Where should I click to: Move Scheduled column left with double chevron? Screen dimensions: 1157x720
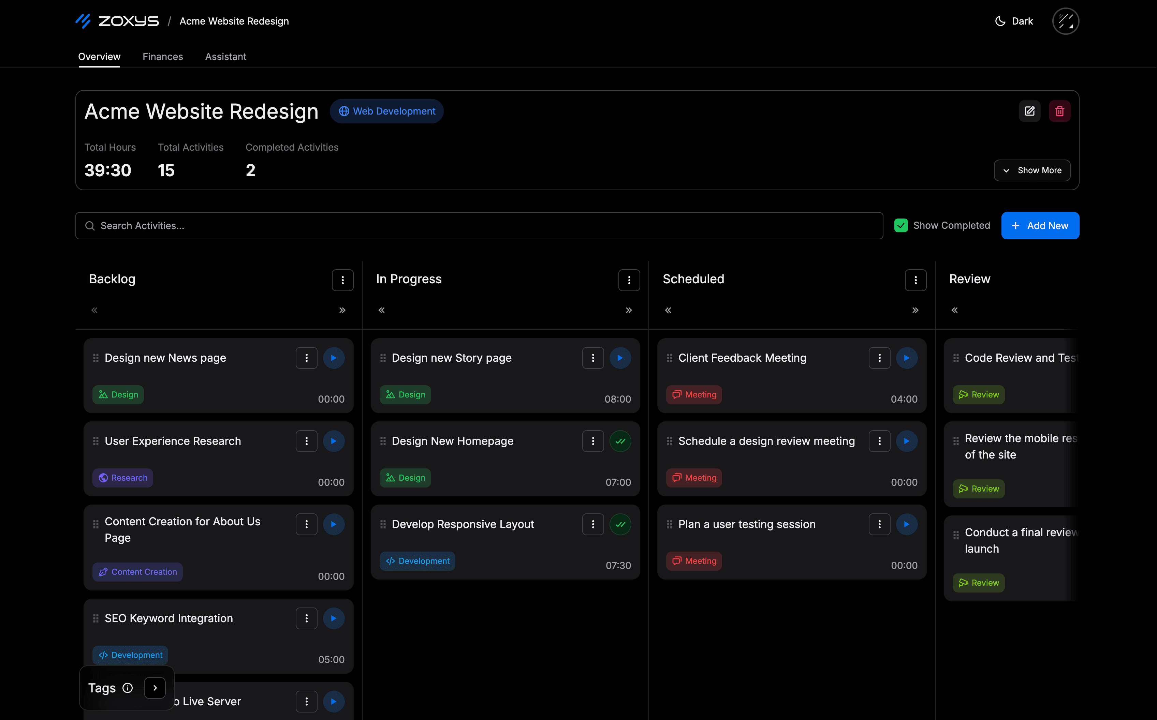point(668,310)
